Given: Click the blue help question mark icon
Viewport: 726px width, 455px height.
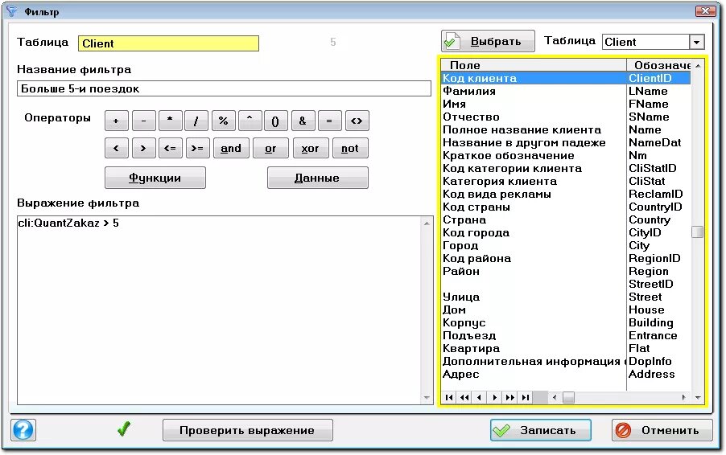Looking at the screenshot, I should (x=23, y=430).
